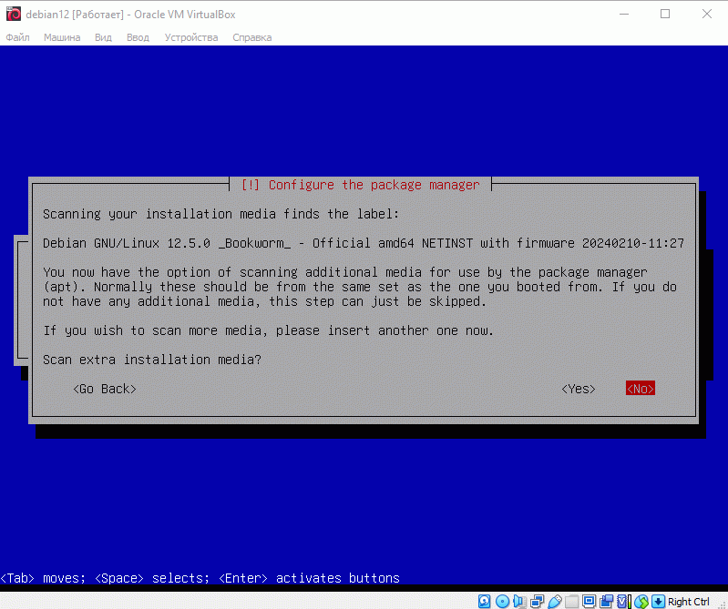Open the Ввод menu
728x609 pixels.
[x=138, y=37]
